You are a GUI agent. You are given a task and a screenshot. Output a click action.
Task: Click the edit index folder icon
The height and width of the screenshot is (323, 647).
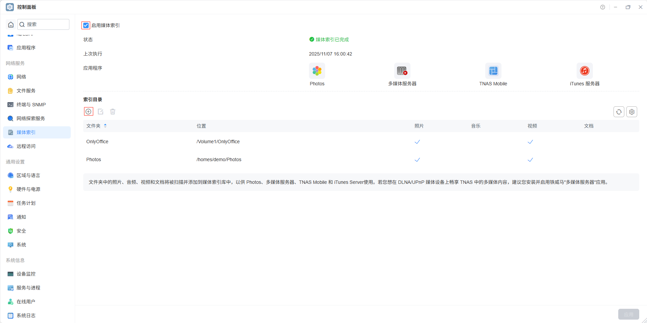101,111
